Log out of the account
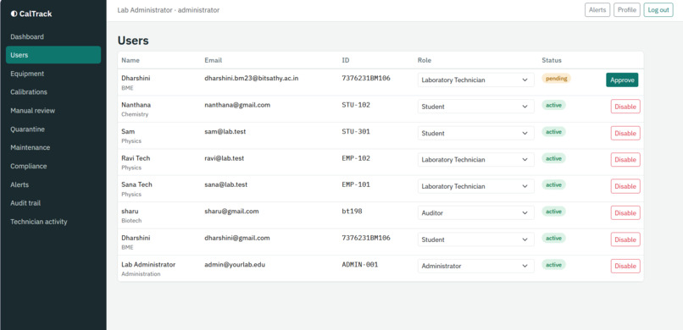Image resolution: width=683 pixels, height=330 pixels. [658, 10]
